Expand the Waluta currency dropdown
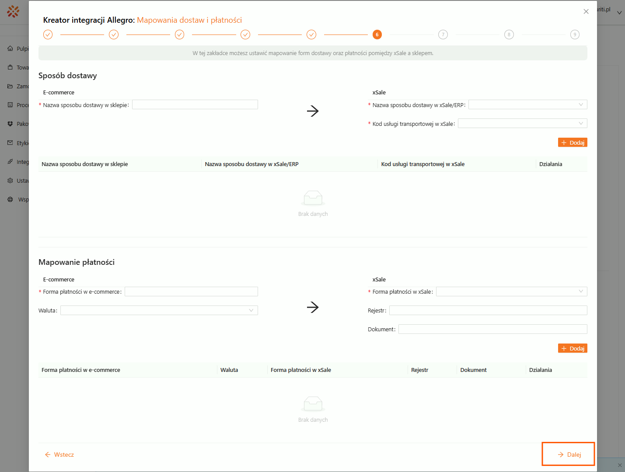The width and height of the screenshot is (625, 472). point(159,310)
